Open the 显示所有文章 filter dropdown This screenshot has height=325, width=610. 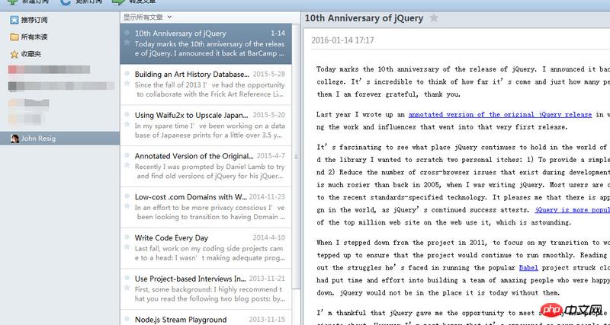(147, 17)
